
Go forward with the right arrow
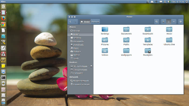click(75, 22)
